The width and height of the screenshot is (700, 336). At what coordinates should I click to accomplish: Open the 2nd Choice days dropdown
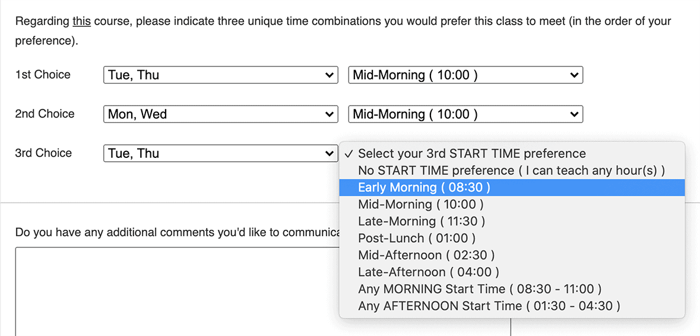pos(220,114)
